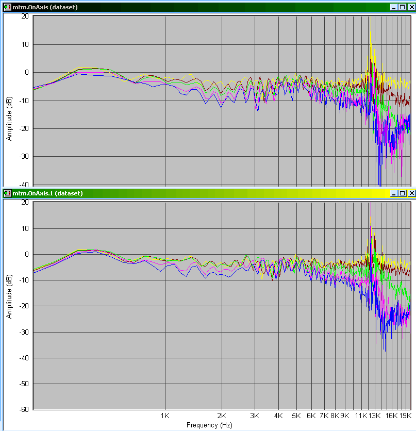Click Amplitude (dB) label in top graph
The image size is (416, 431).
point(9,119)
